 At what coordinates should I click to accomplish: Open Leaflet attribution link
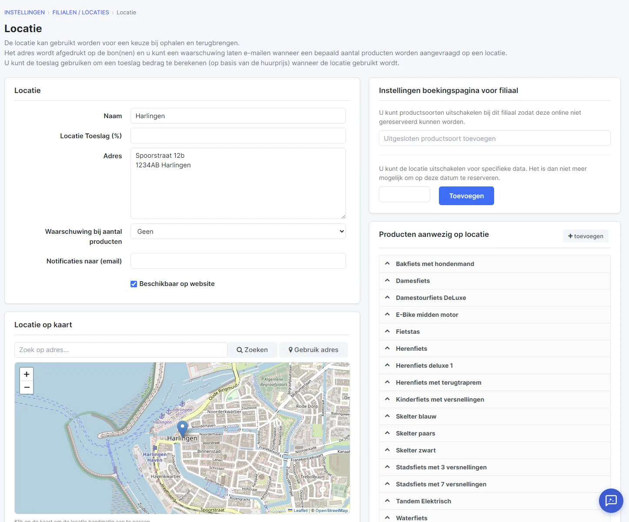click(298, 510)
